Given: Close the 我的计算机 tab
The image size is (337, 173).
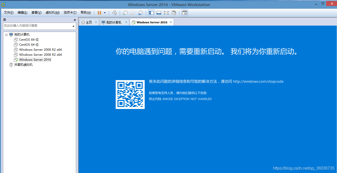Looking at the screenshot, I should (126, 22).
